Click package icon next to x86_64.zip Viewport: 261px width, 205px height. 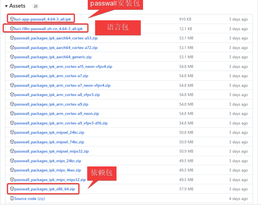pos(12,189)
